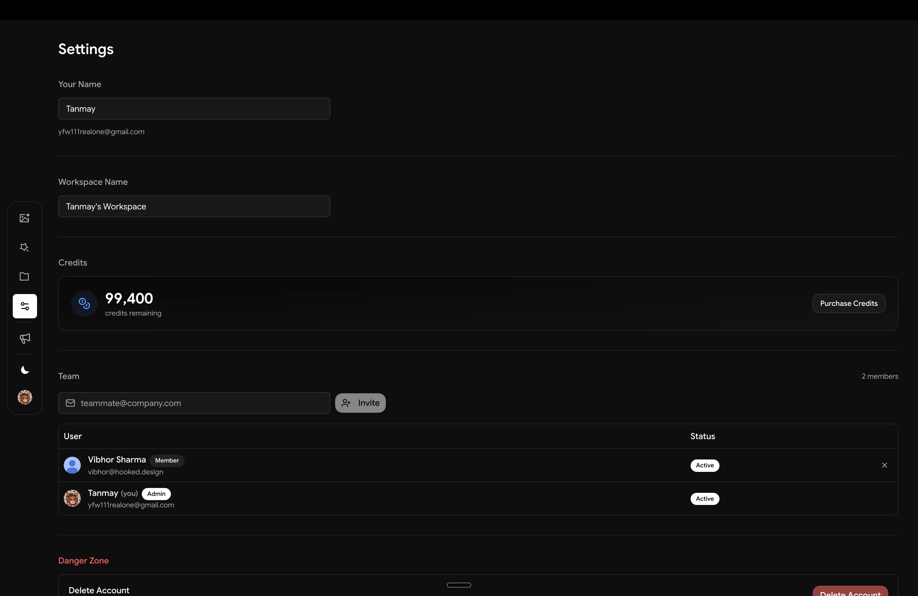Viewport: 918px width, 596px height.
Task: Click the credits coin icon
Action: tap(84, 303)
